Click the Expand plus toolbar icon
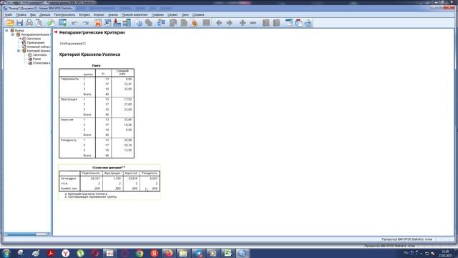The height and width of the screenshot is (258, 458). pos(243,23)
